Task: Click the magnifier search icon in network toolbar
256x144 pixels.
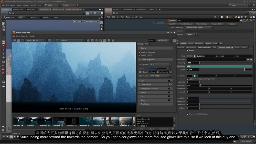Action: [251, 17]
